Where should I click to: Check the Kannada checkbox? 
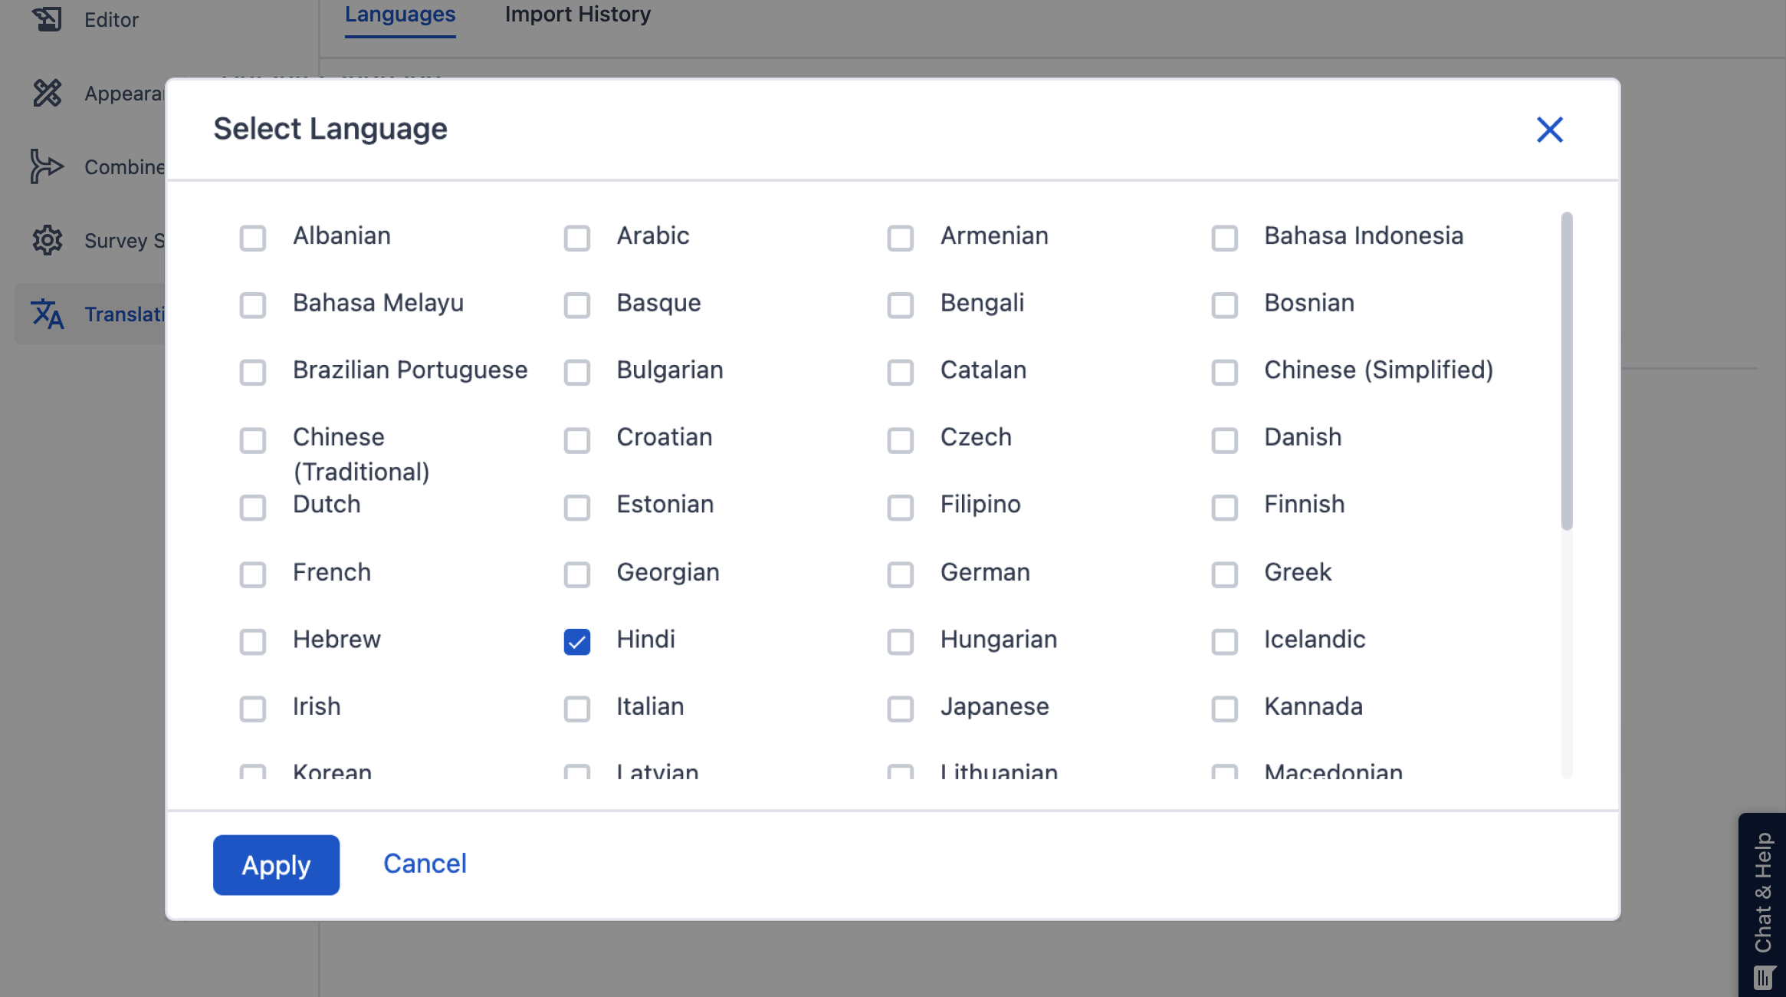(1225, 709)
